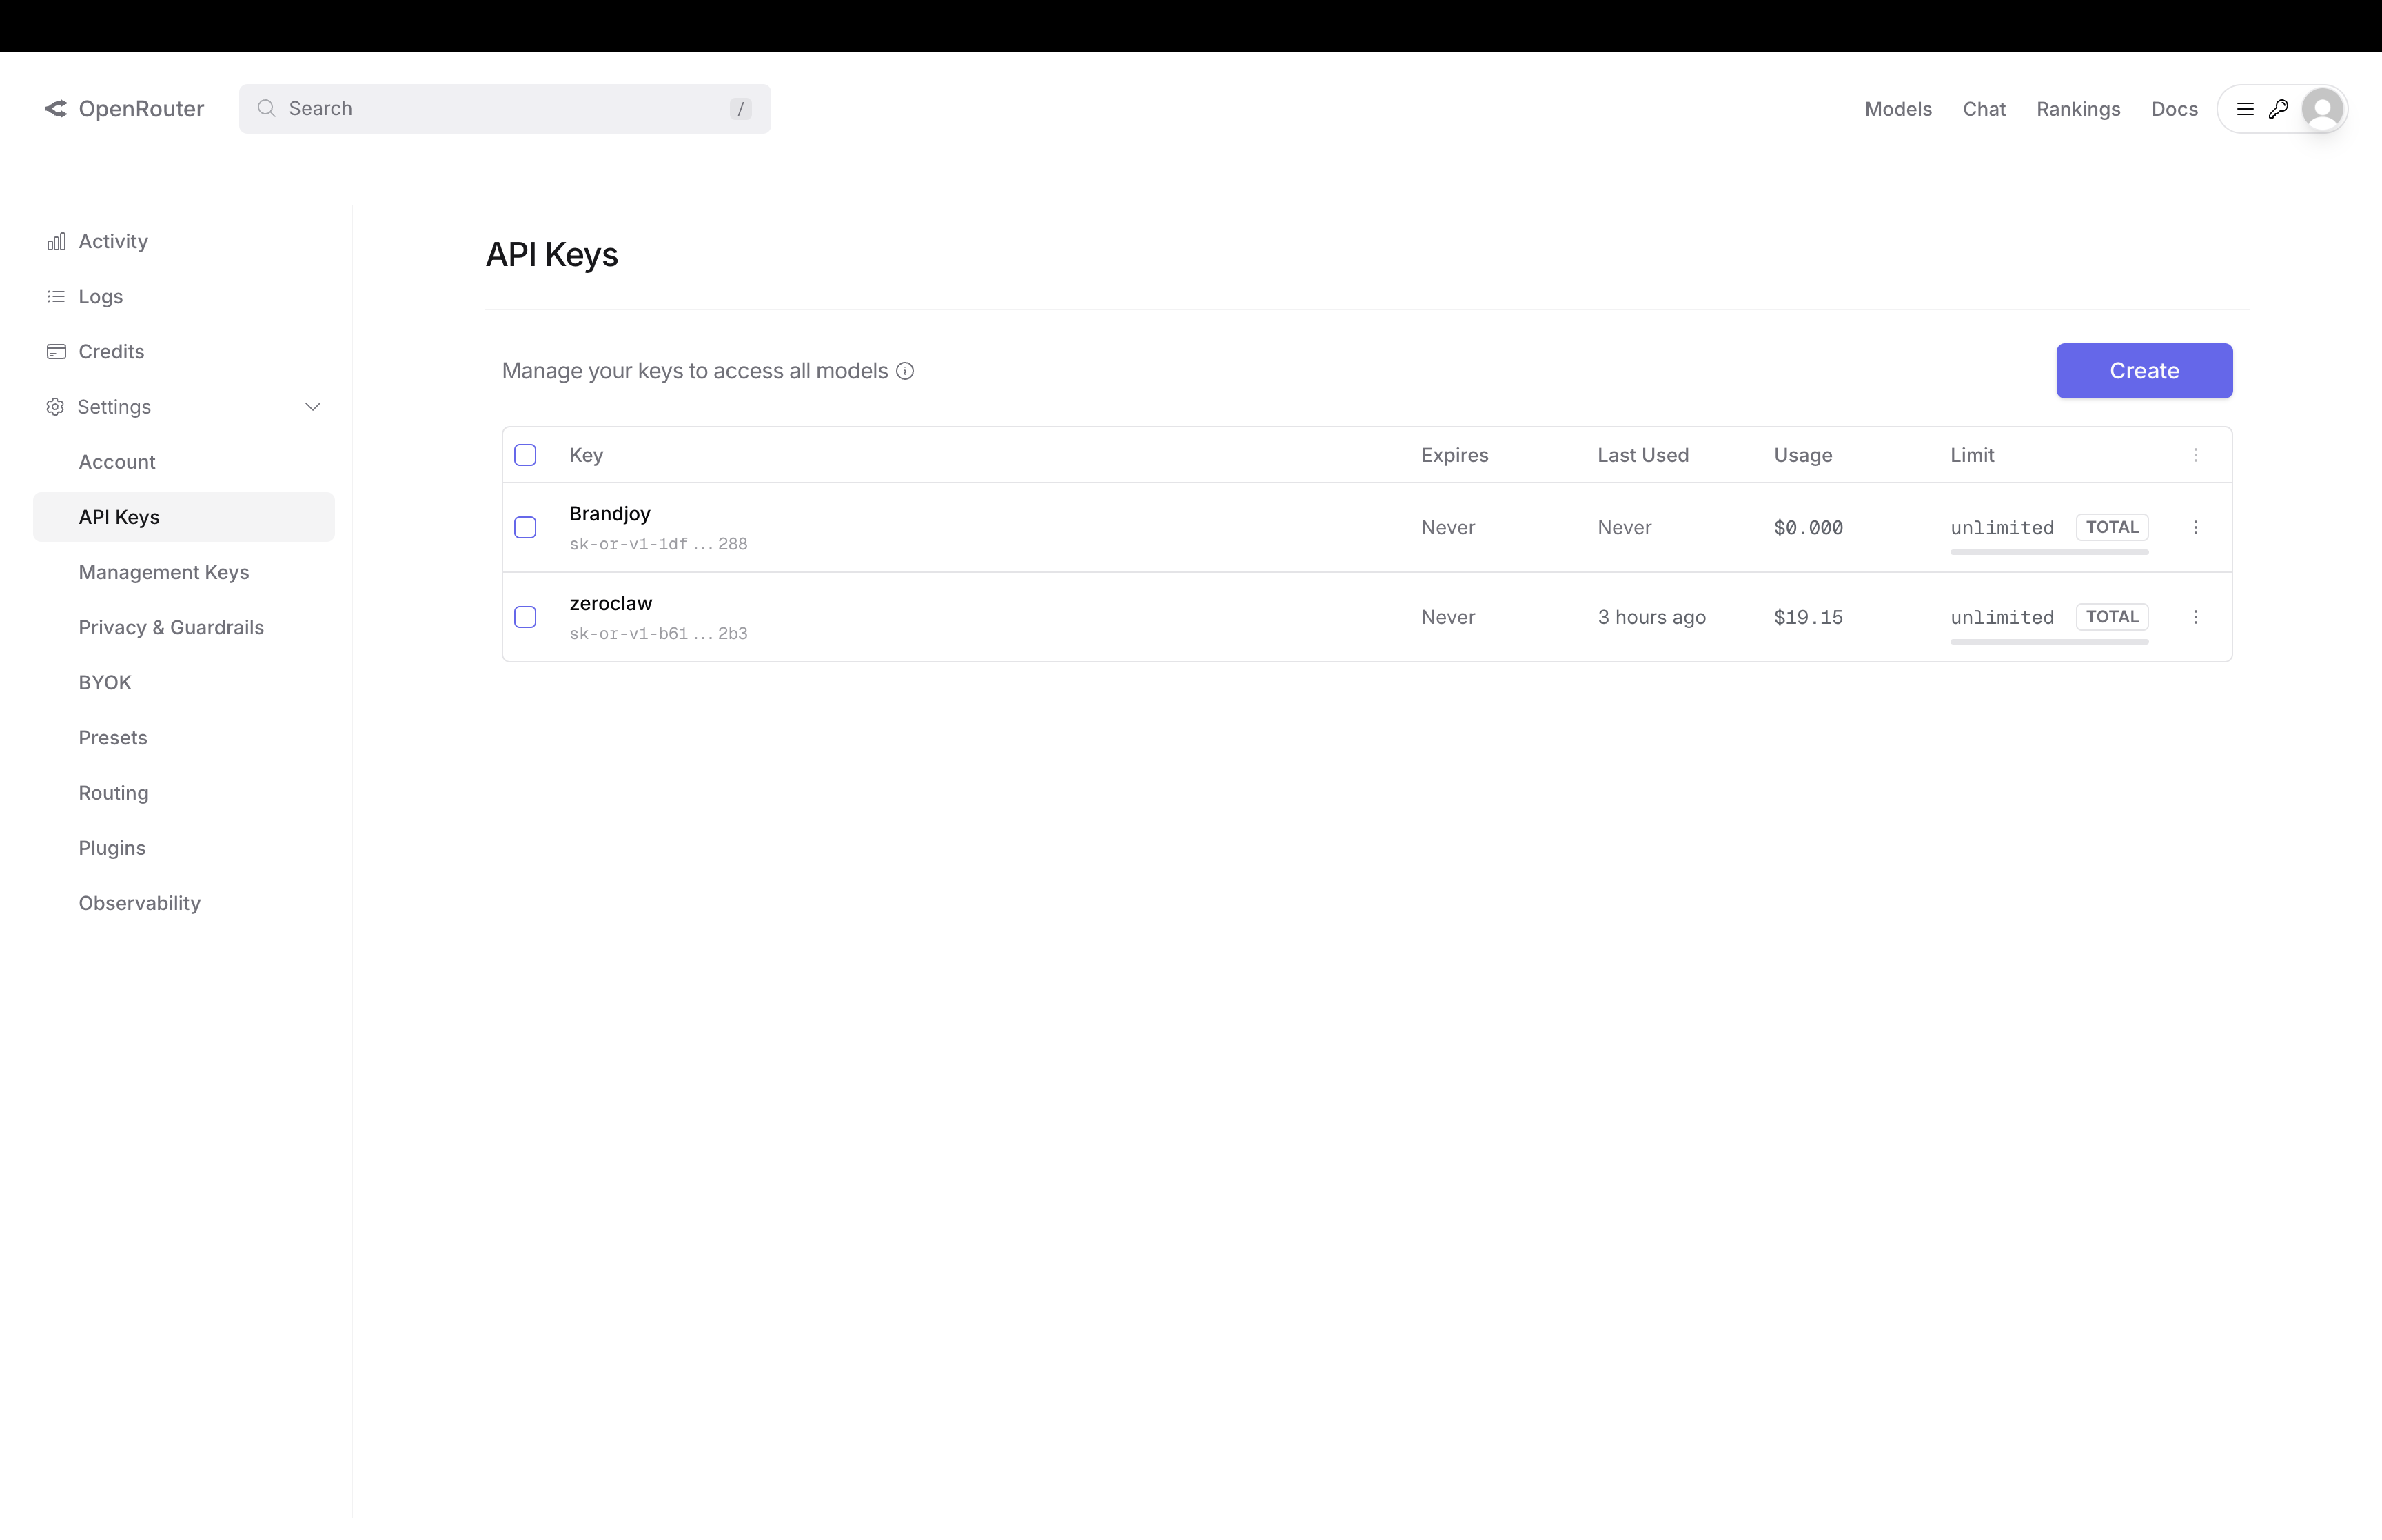Click the search magnifier icon

tap(267, 108)
